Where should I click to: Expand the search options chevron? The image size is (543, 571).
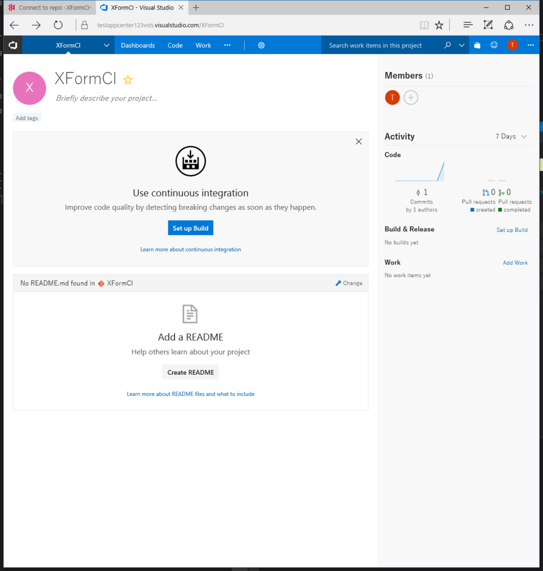pyautogui.click(x=462, y=46)
